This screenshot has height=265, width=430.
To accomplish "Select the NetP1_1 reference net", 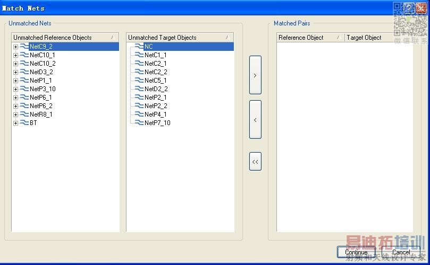I will coord(41,81).
